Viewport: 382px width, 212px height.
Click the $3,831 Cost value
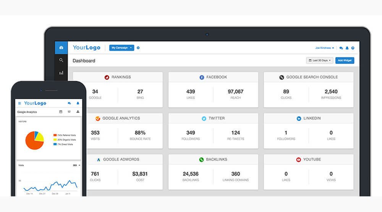click(x=140, y=174)
